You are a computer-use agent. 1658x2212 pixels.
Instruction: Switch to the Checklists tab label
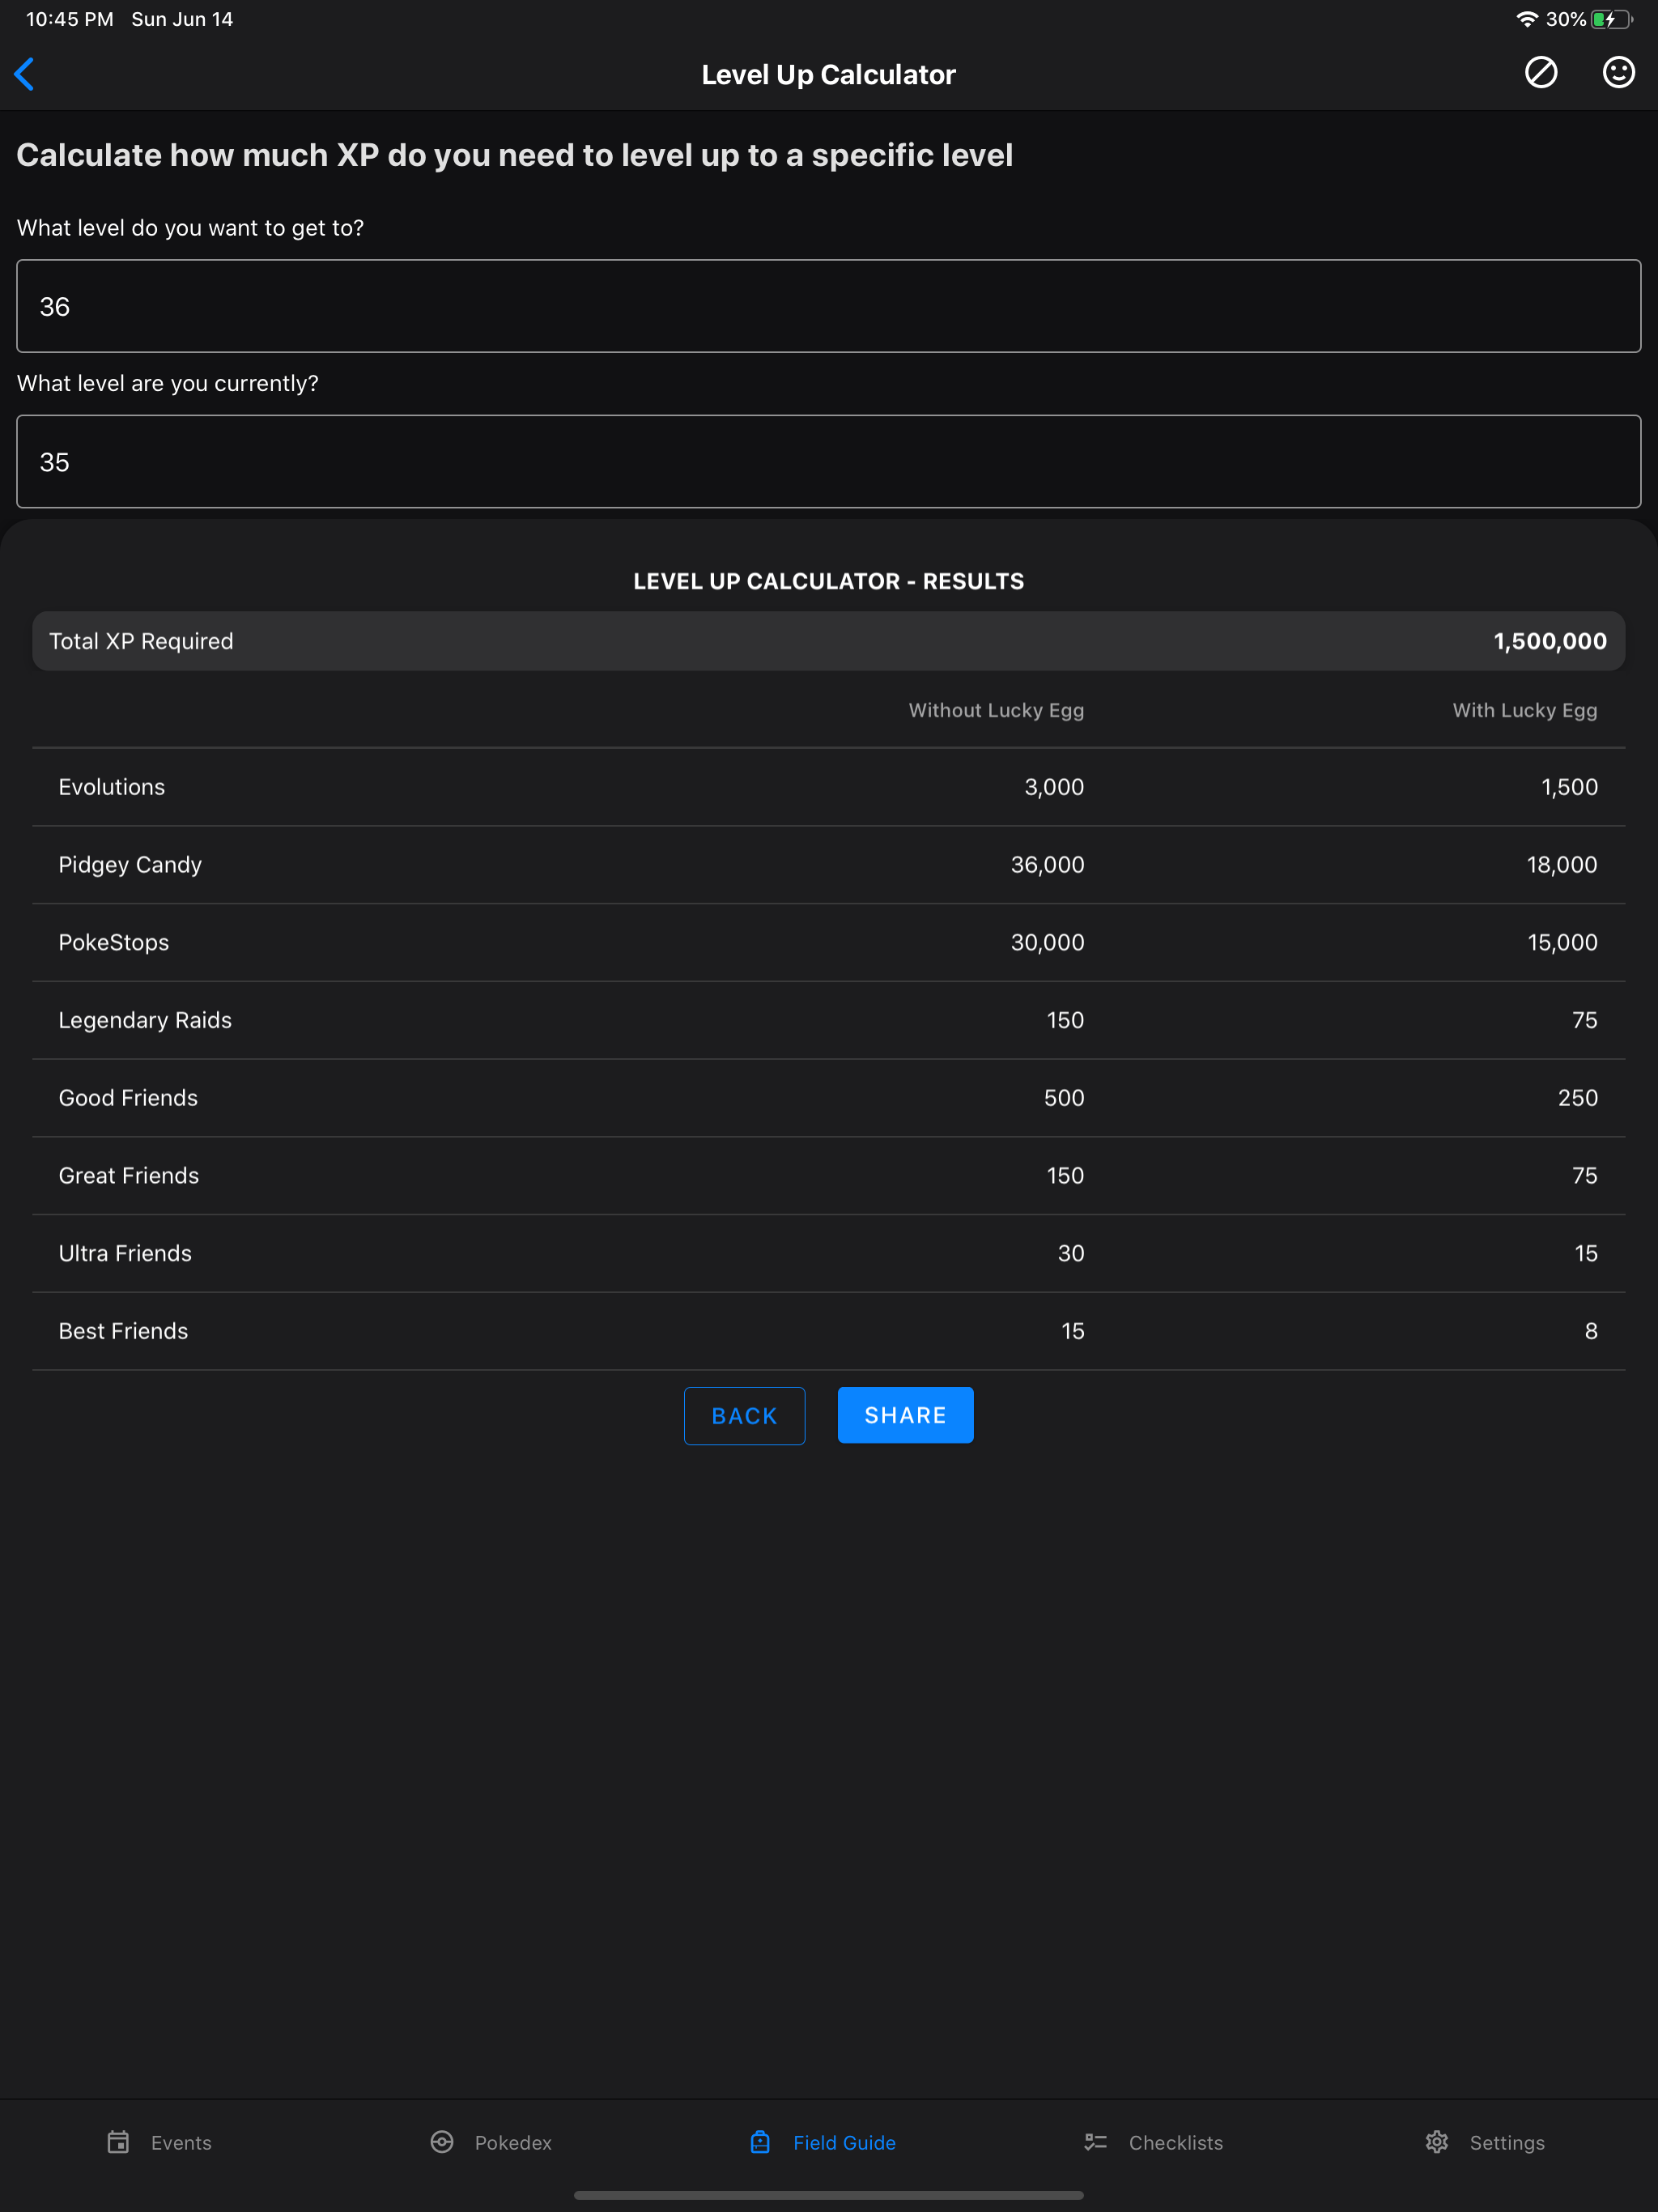(1176, 2142)
